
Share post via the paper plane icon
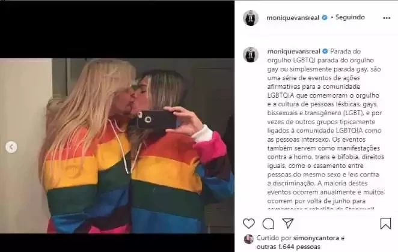click(288, 223)
